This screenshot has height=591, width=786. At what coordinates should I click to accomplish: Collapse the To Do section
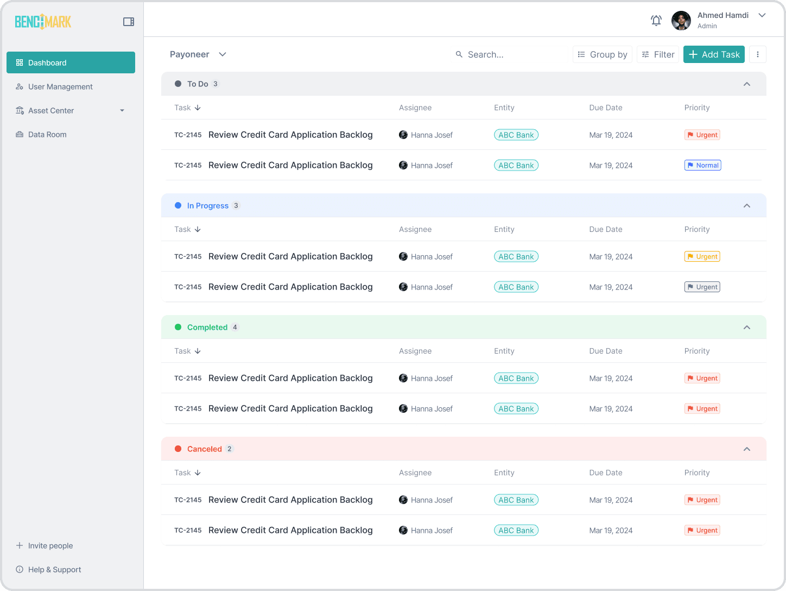click(x=747, y=84)
